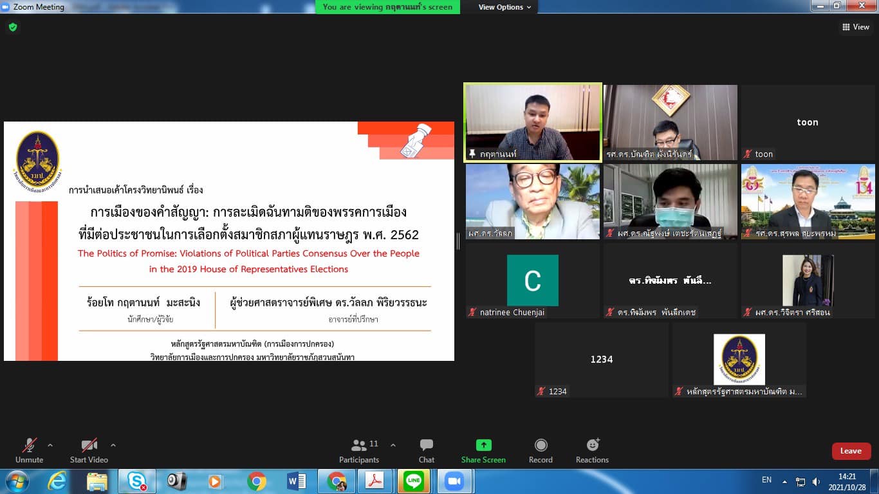Expand the arrow next to Participants
Viewport: 879px width, 494px height.
click(393, 445)
